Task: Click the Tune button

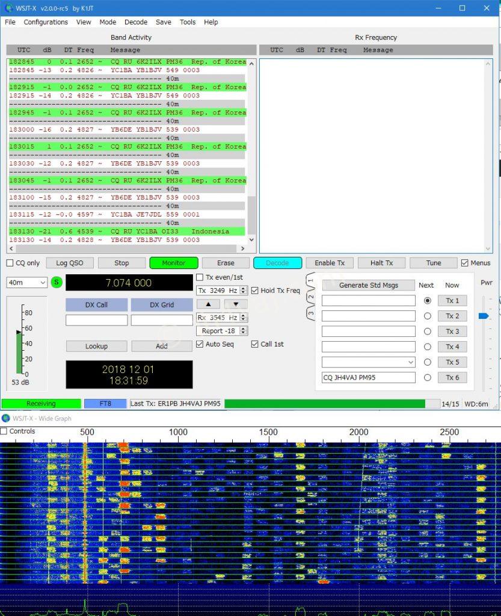Action: point(434,263)
